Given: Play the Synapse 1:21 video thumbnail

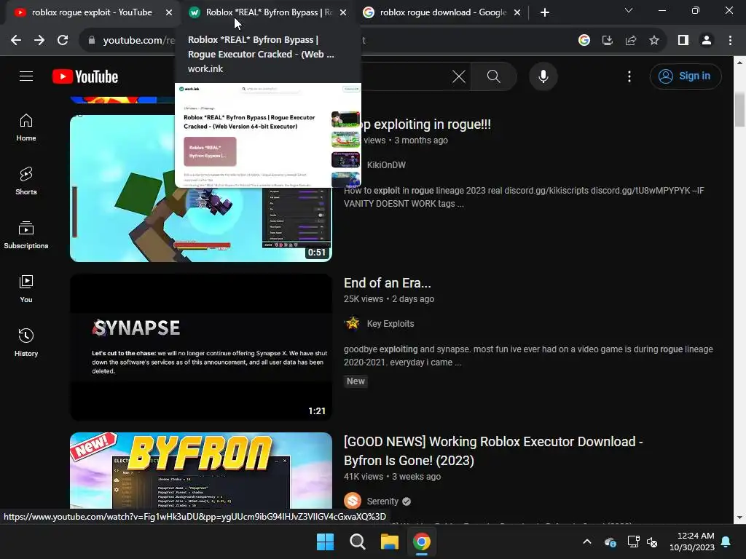Looking at the screenshot, I should click(201, 347).
